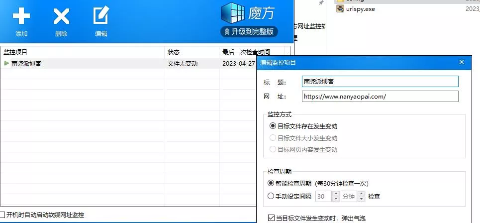Screen dimensions: 480x223
Task: Select the urlspy.exe file name in Explorer
Action: click(x=361, y=8)
